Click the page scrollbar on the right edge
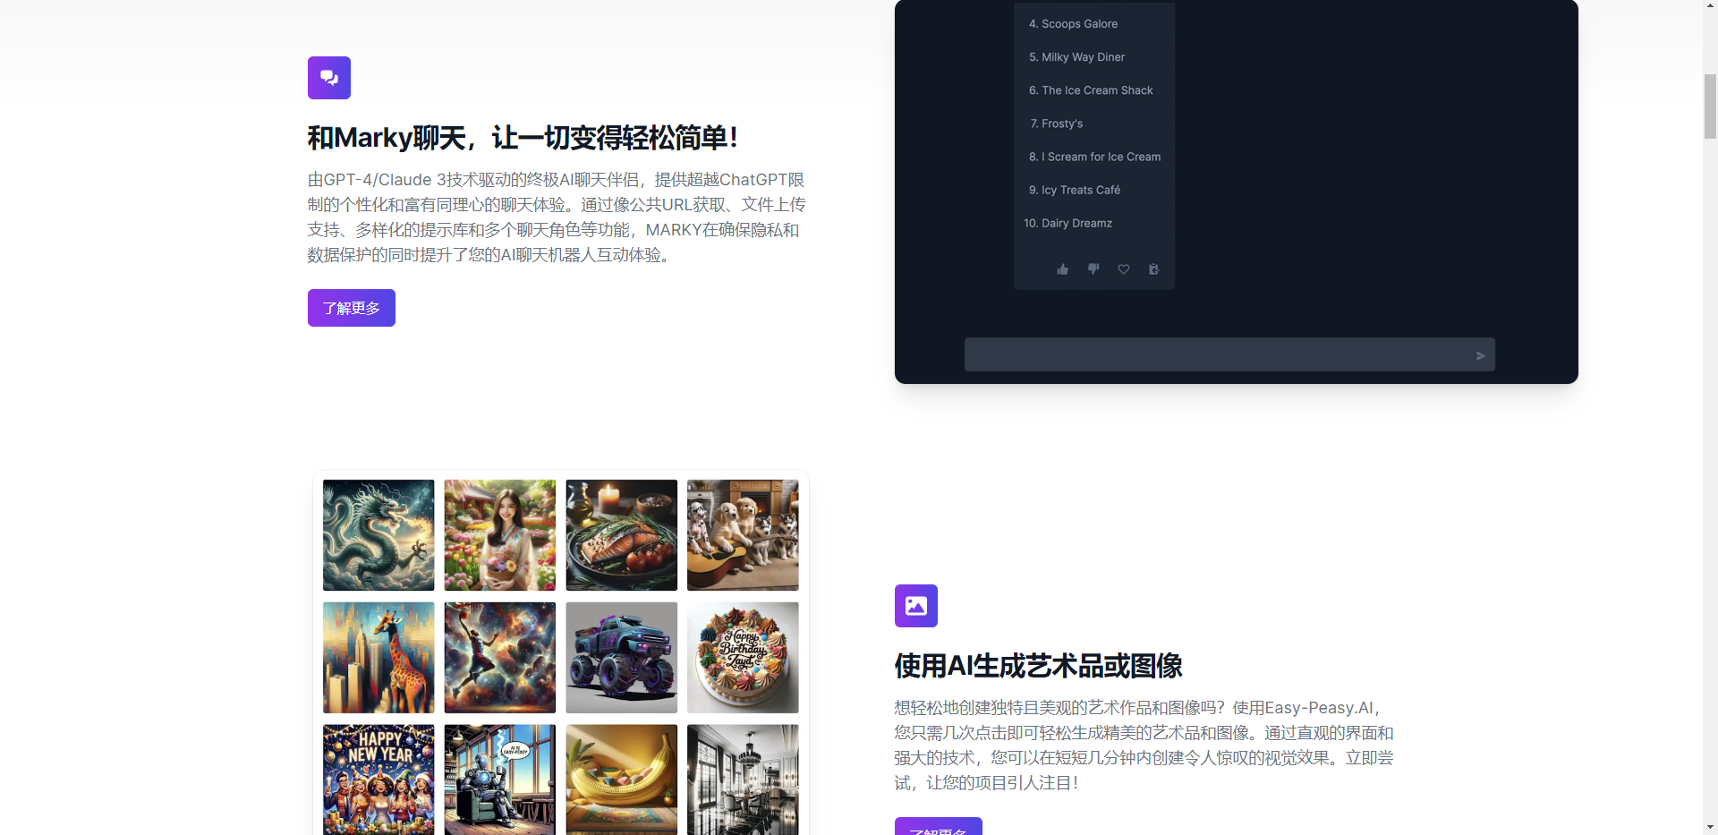 1710,107
